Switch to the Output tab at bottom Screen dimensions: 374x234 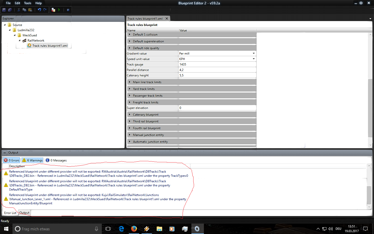click(x=24, y=213)
